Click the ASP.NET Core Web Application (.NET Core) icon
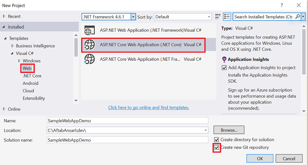308x165 pixels. [x=89, y=45]
